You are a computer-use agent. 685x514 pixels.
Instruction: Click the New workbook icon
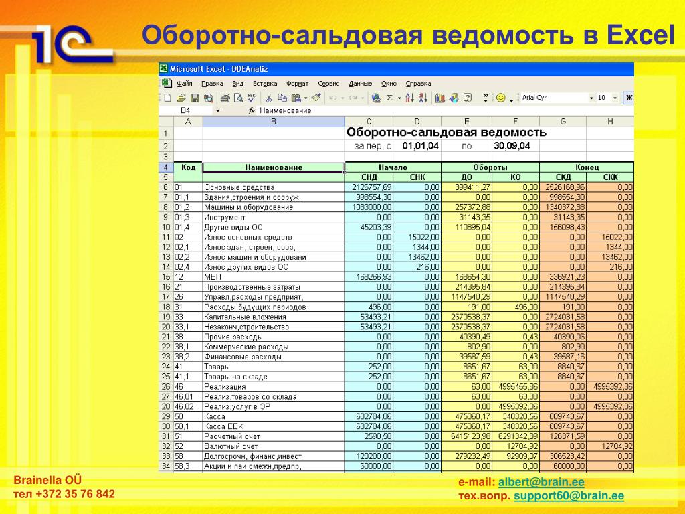pos(167,98)
